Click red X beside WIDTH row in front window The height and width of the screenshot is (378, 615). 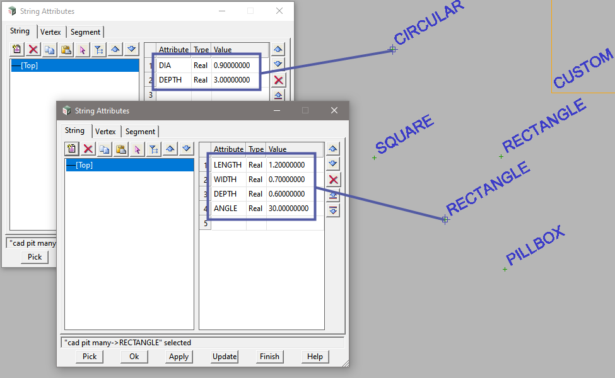pos(334,180)
